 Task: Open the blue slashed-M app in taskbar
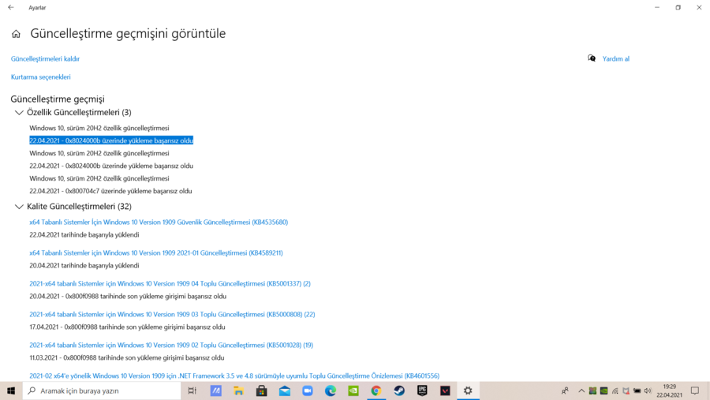216,391
